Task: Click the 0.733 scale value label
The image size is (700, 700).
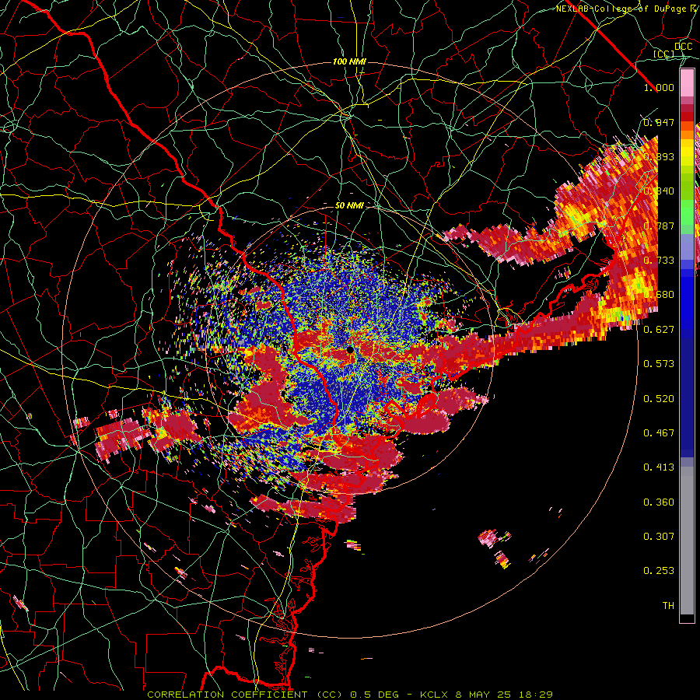Action: [x=659, y=261]
